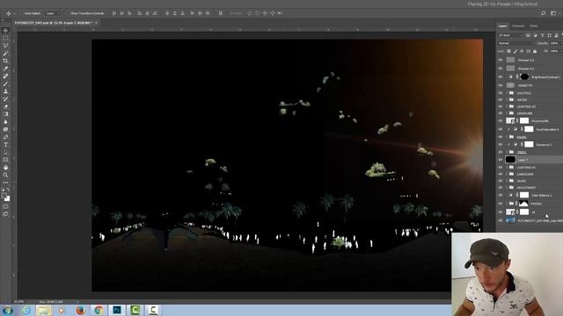Select the Brush tool

pyautogui.click(x=5, y=84)
